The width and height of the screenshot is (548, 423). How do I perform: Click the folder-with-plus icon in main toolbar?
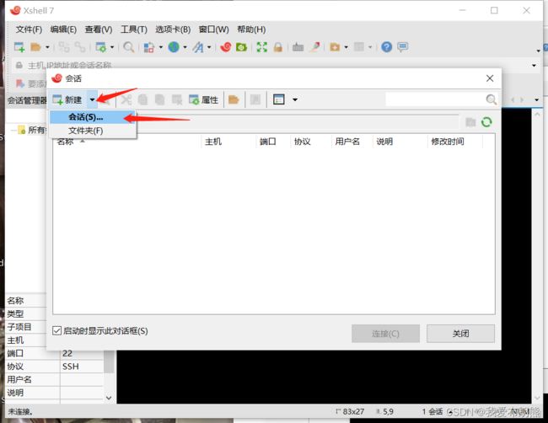335,47
